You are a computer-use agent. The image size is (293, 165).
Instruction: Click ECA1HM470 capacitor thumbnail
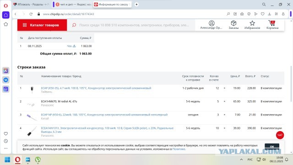[x=31, y=104]
